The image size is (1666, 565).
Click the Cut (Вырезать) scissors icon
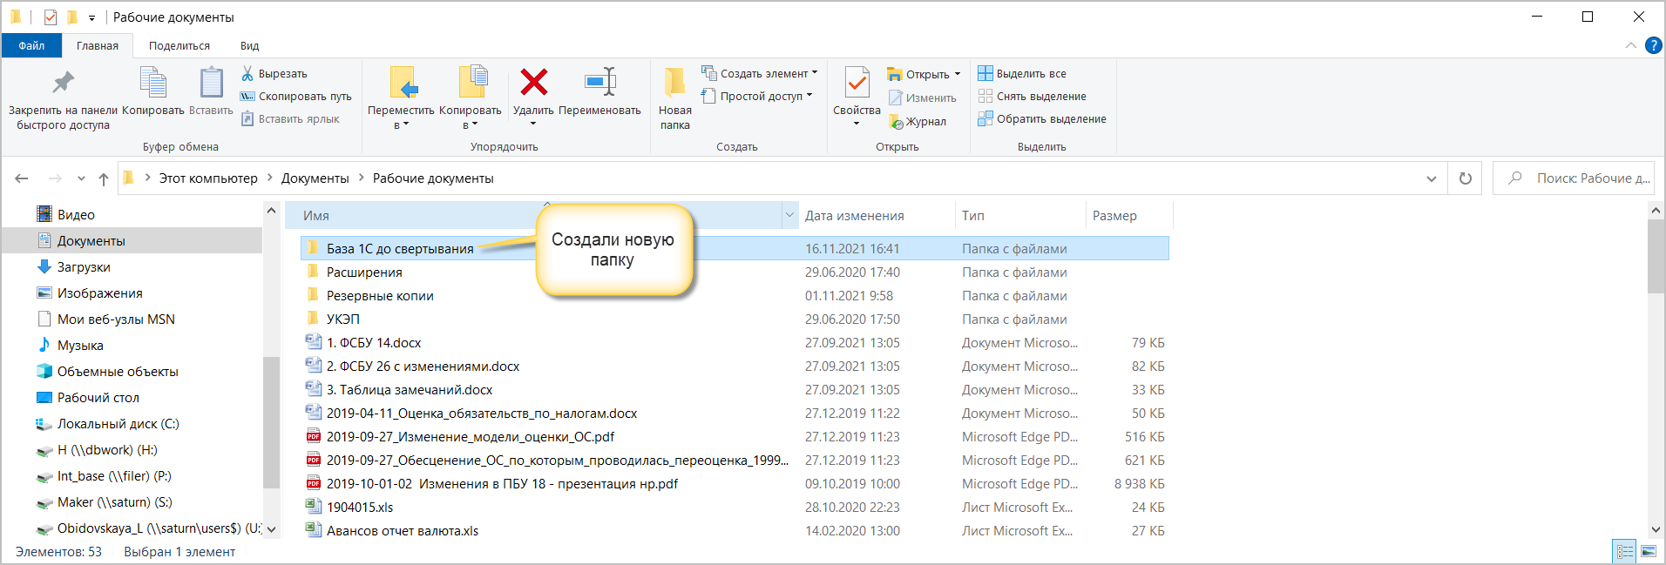tap(247, 74)
